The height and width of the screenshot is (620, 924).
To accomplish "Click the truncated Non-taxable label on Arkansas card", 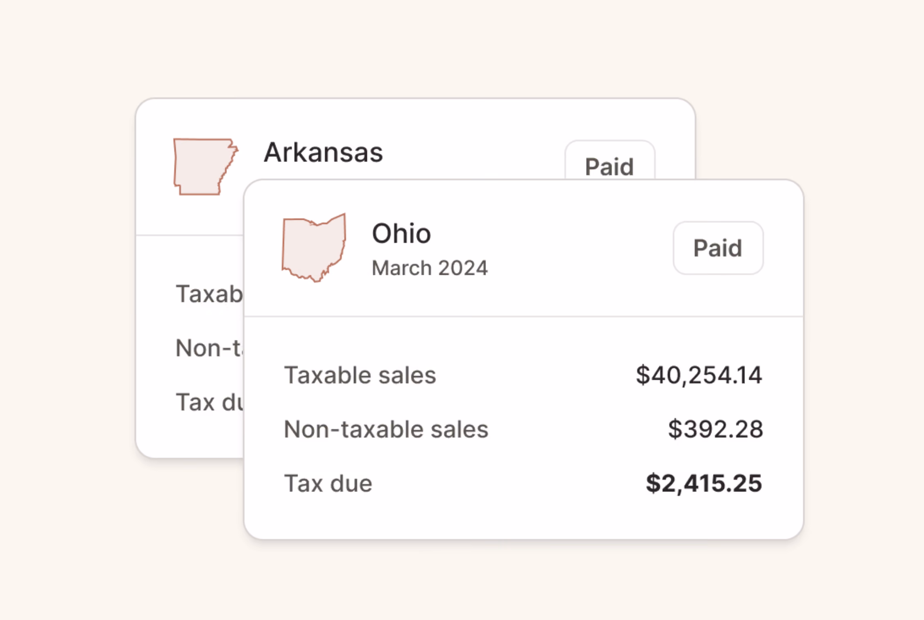I will [x=209, y=348].
